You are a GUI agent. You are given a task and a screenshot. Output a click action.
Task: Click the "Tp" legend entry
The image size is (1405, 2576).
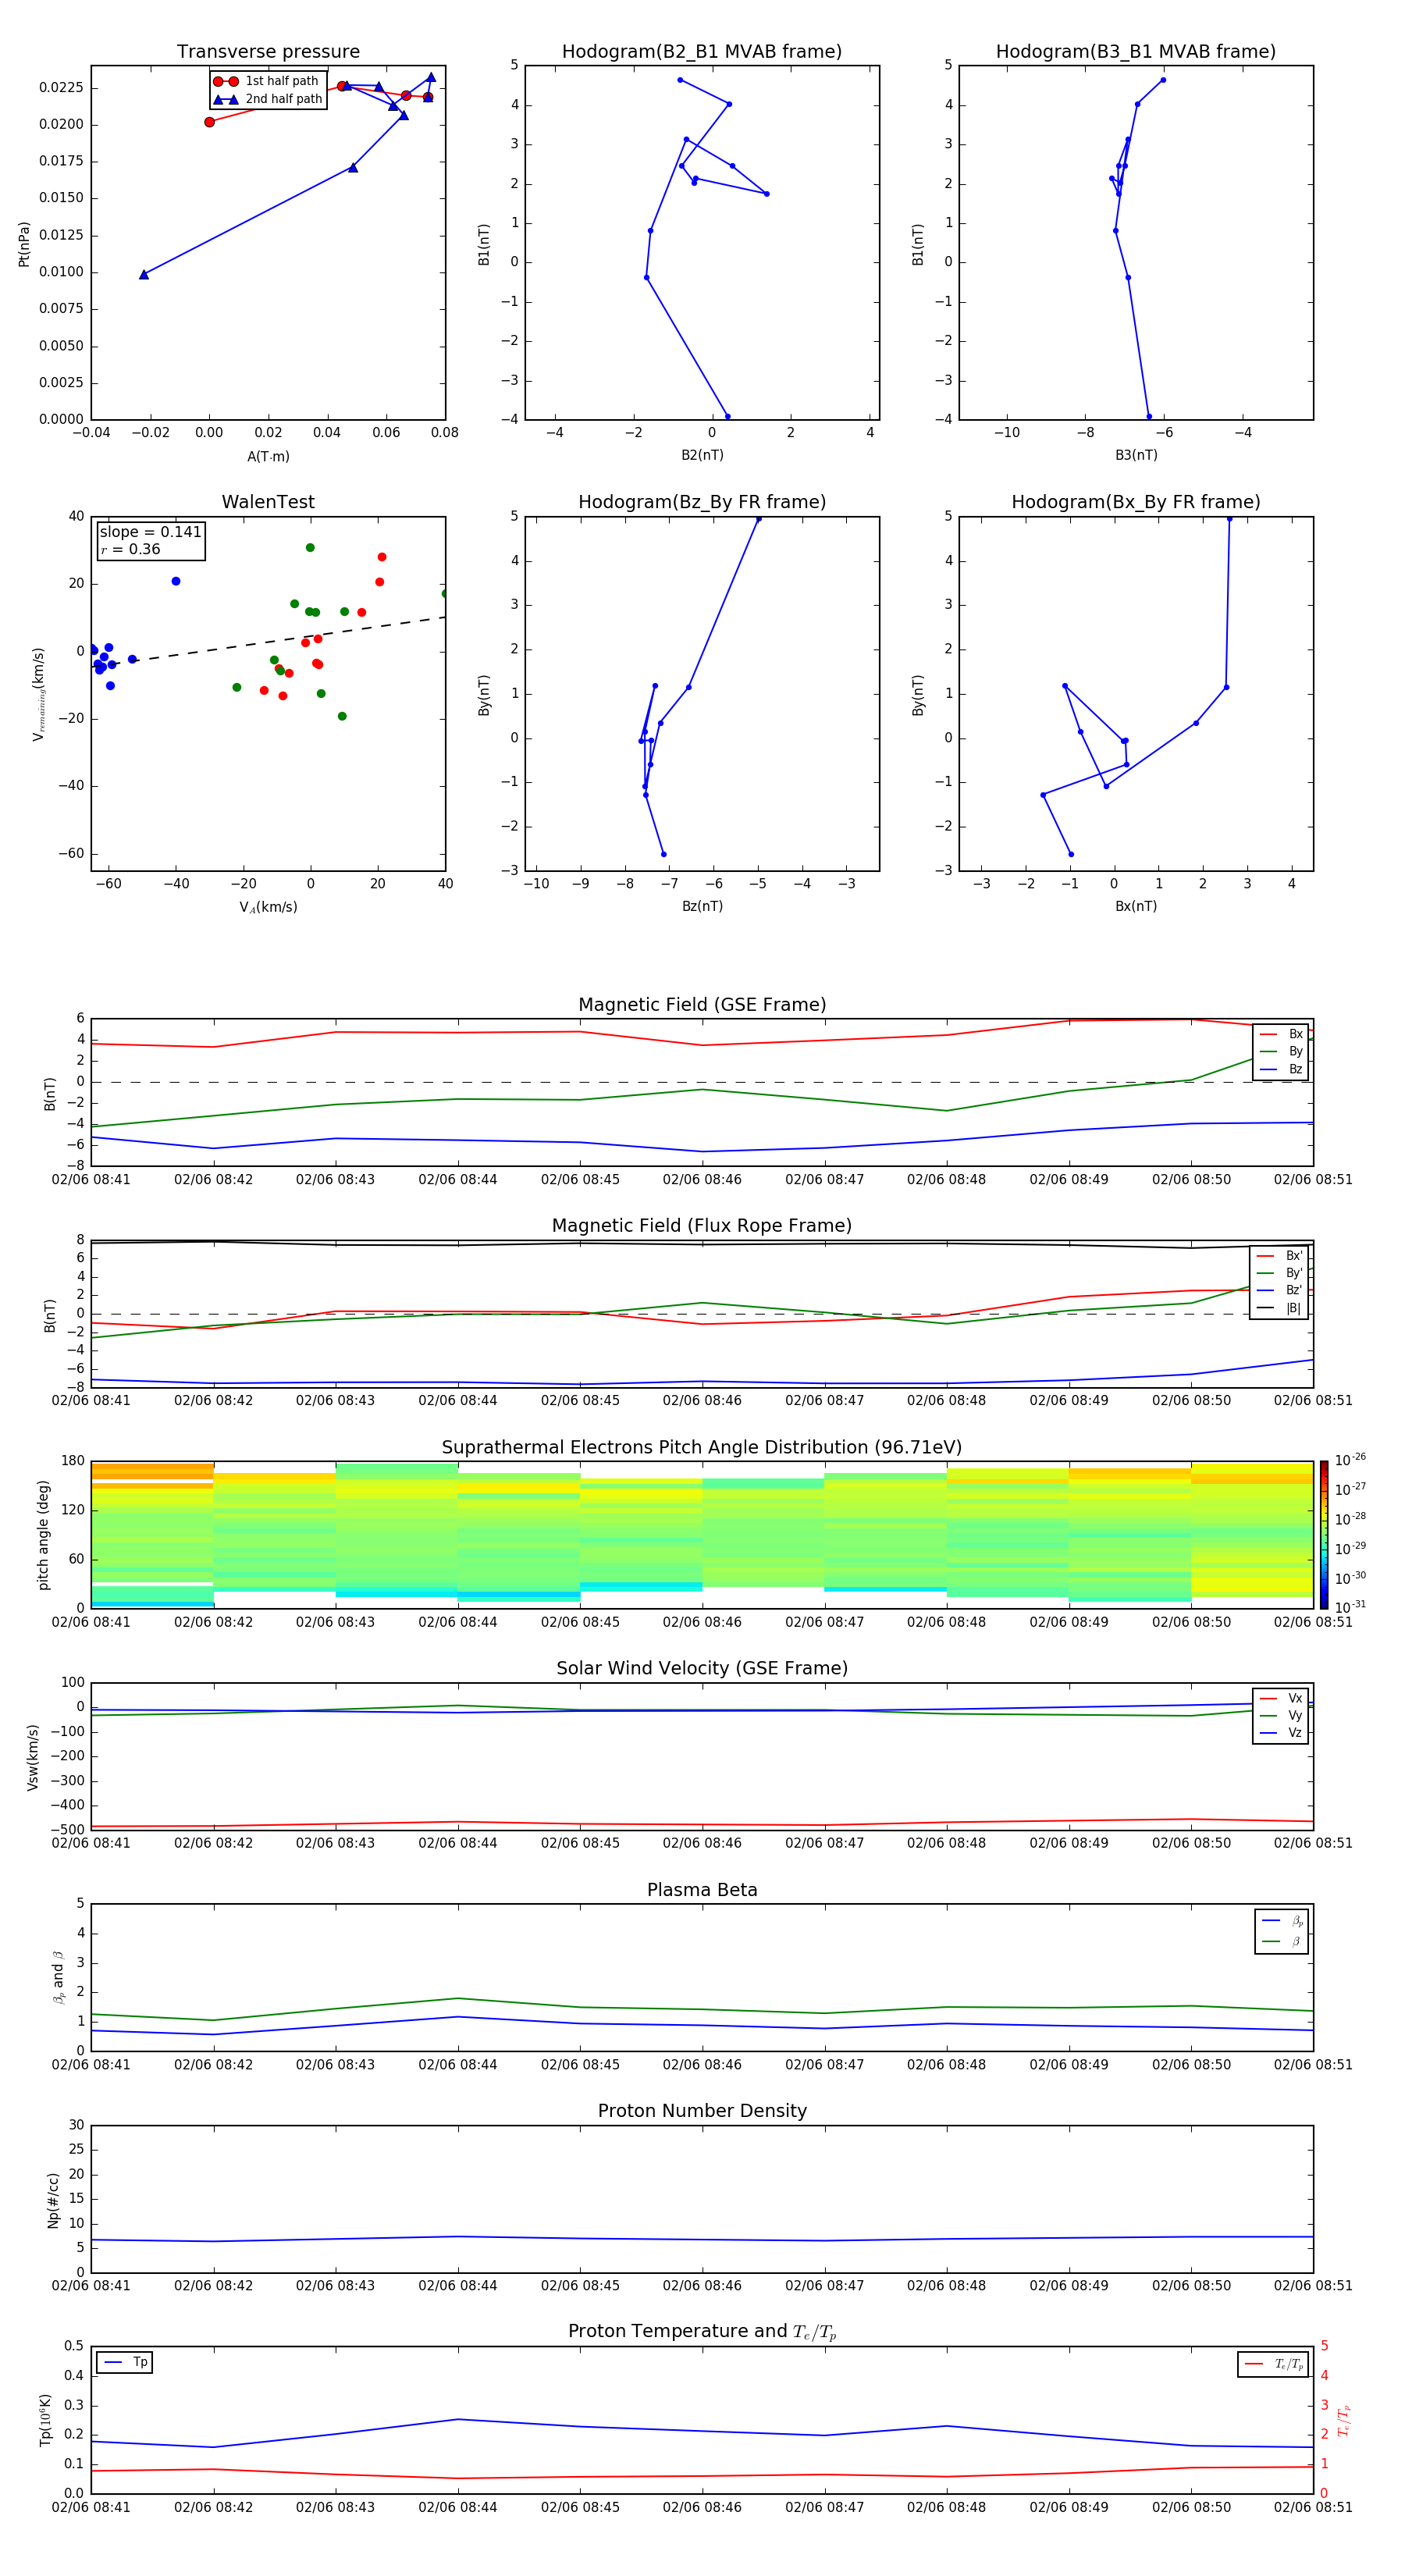[125, 2362]
